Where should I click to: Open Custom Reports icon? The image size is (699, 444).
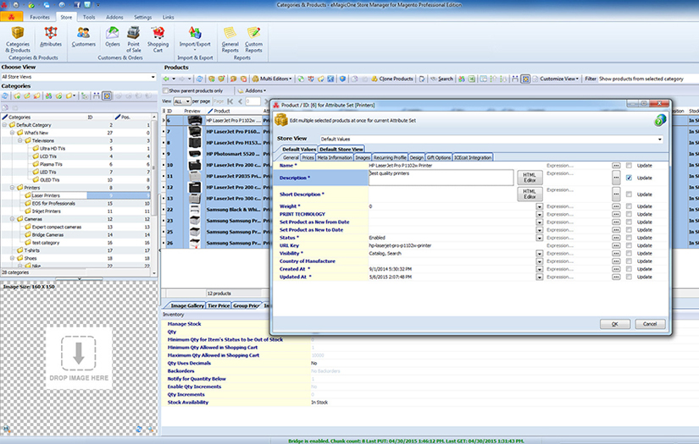coord(253,40)
